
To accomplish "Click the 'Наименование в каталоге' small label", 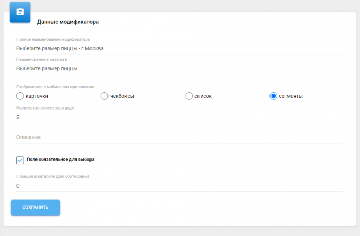I will click(42, 59).
